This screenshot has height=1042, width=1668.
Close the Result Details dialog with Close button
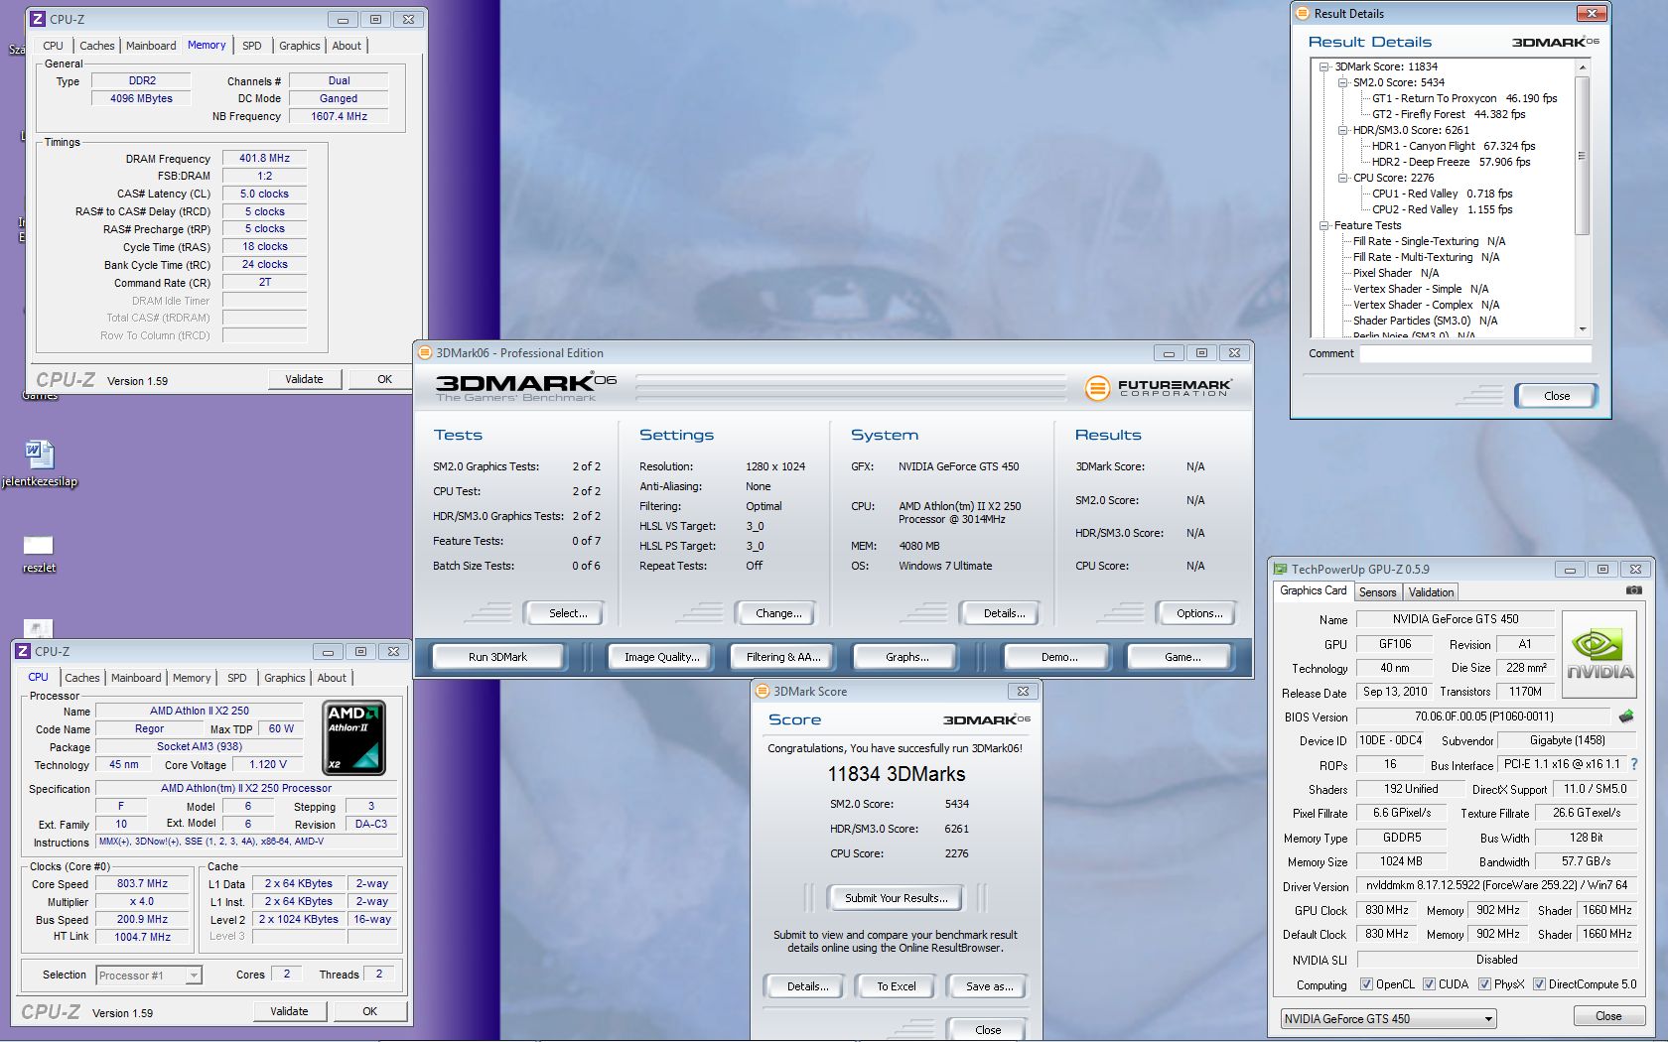click(1556, 396)
